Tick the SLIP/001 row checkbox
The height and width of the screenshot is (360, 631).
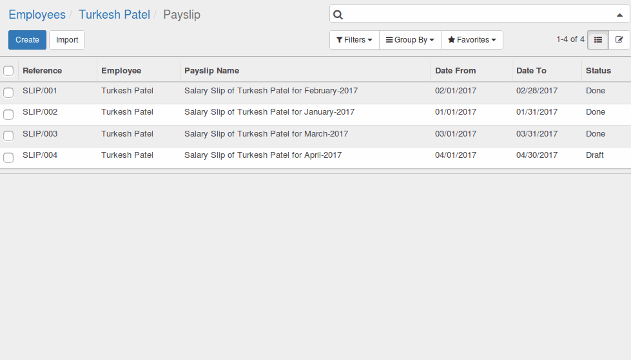pyautogui.click(x=8, y=93)
